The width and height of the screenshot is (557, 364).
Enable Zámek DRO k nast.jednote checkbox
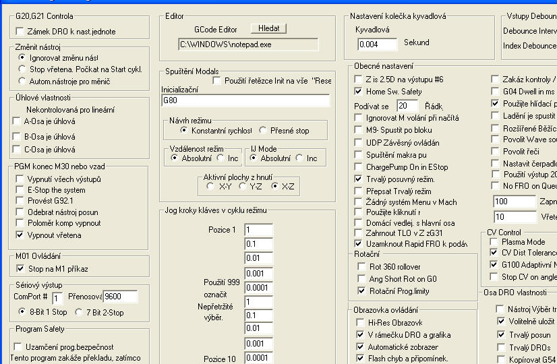19,31
